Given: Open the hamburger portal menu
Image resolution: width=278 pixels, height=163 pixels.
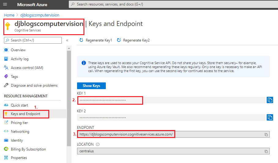Looking at the screenshot, I should coord(5,4).
